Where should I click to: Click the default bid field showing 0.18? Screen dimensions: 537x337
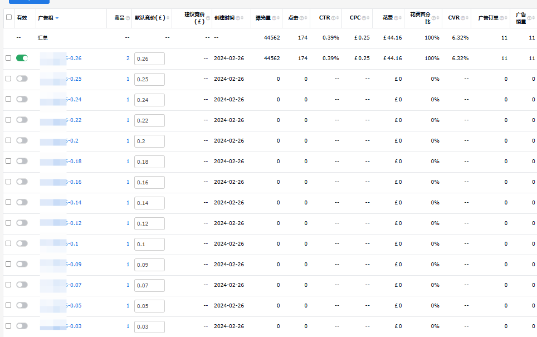[149, 162]
